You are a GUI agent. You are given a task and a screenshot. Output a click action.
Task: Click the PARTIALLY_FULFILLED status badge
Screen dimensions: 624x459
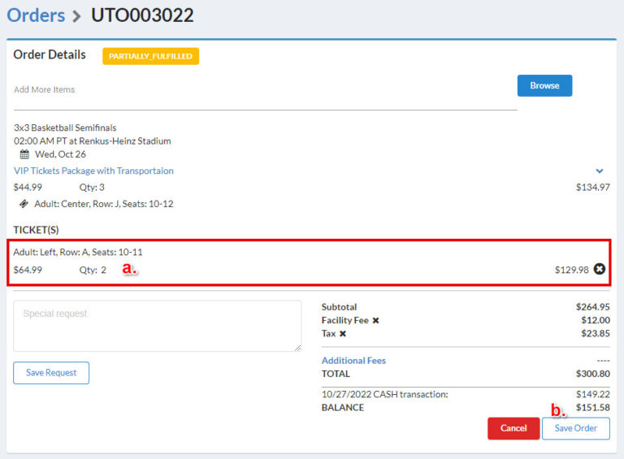click(x=150, y=56)
